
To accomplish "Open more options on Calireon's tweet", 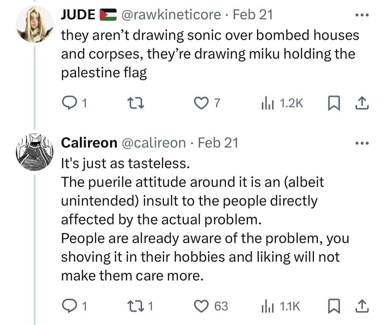I will point(362,143).
